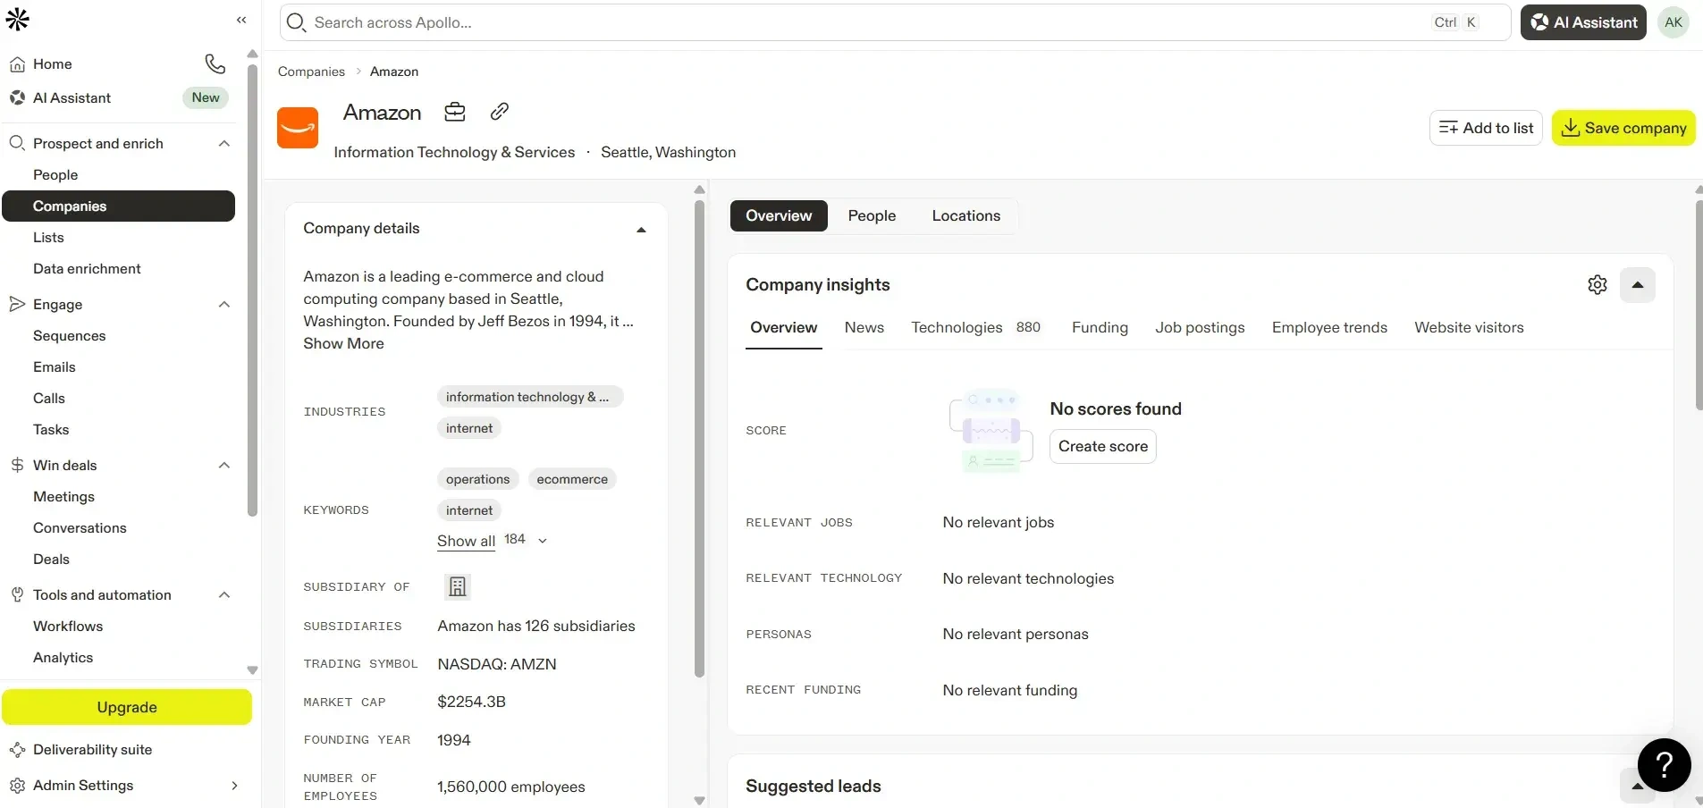Click the Save company button
This screenshot has height=808, width=1703.
[1623, 128]
